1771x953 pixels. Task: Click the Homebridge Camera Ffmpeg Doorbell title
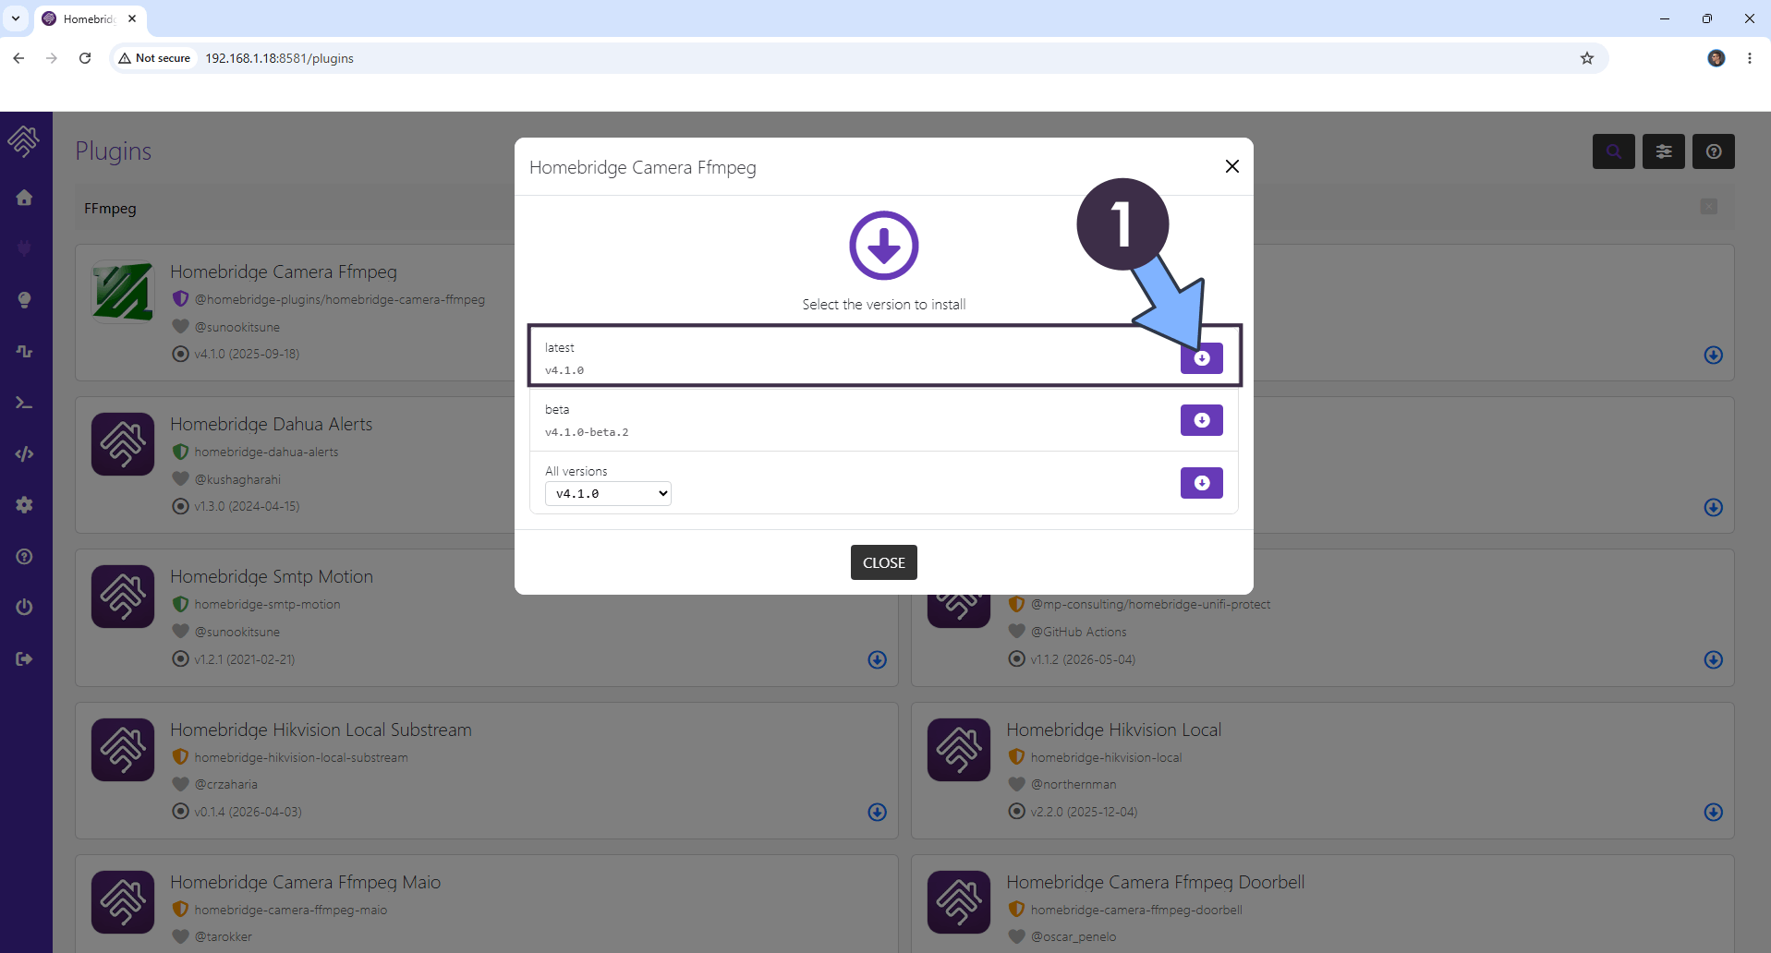pos(1156,882)
